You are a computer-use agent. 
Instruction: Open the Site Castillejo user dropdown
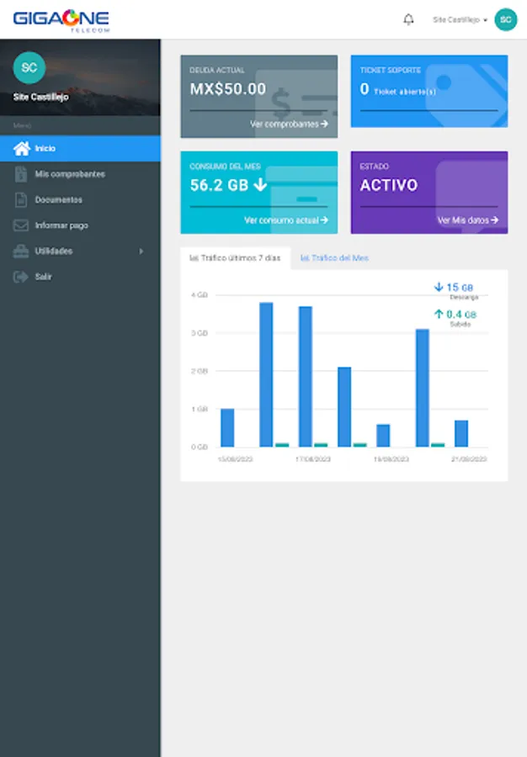pyautogui.click(x=460, y=20)
